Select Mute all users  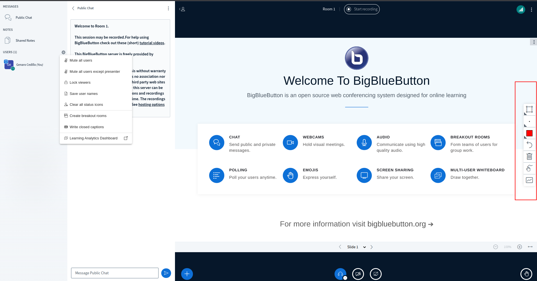tap(96, 60)
